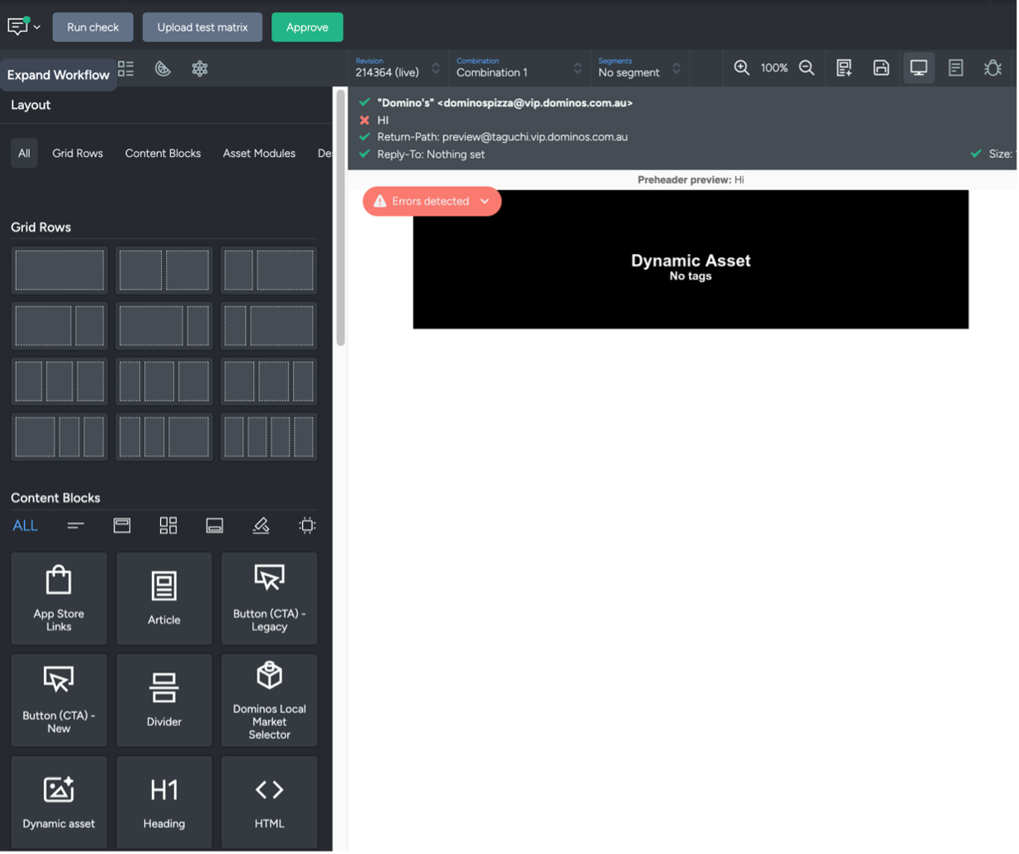This screenshot has width=1019, height=854.
Task: Open the Combination 1 selector
Action: click(518, 68)
